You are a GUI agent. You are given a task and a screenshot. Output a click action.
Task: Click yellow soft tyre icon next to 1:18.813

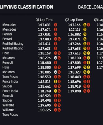(x=55, y=81)
